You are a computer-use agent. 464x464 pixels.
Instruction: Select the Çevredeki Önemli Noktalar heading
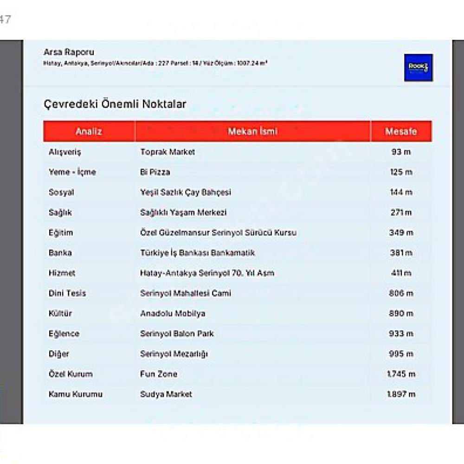(x=115, y=104)
